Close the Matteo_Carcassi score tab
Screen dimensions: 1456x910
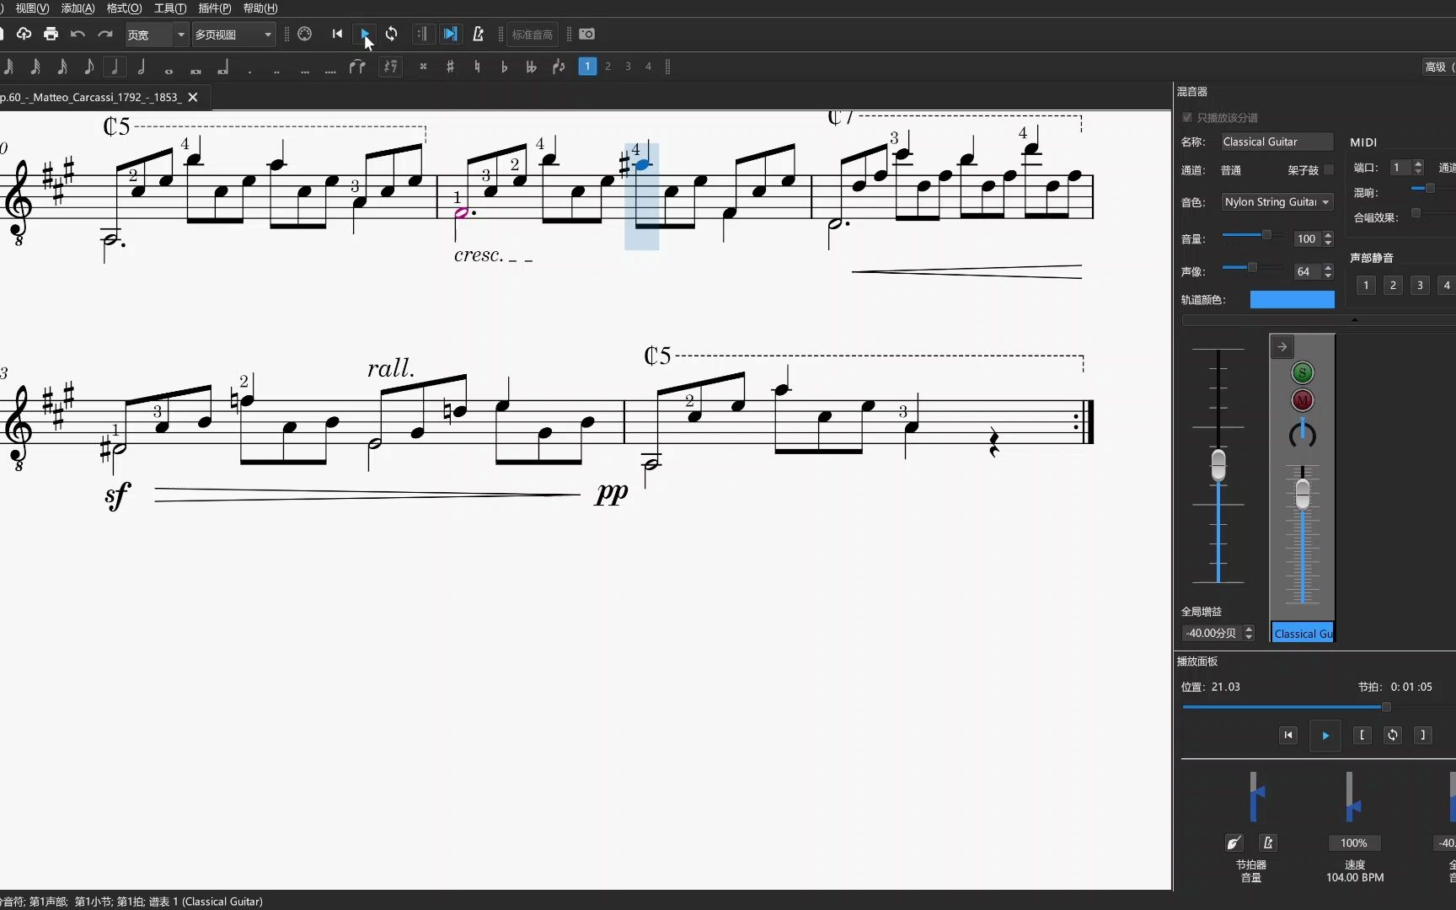tap(193, 97)
